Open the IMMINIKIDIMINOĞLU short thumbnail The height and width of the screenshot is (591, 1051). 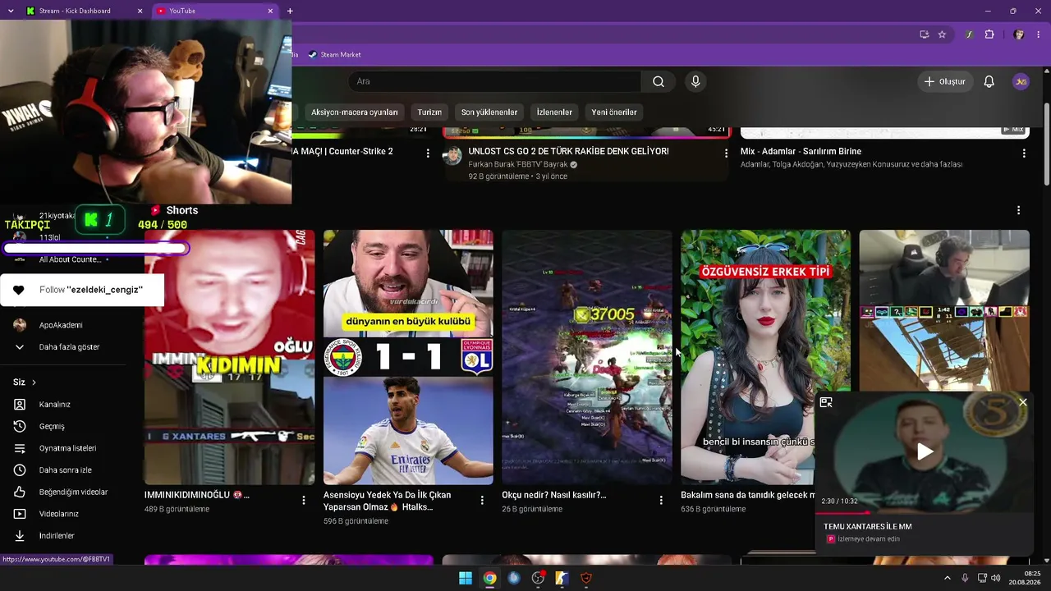click(x=229, y=357)
